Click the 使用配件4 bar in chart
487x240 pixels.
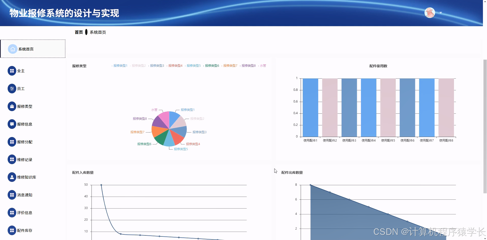[369, 108]
